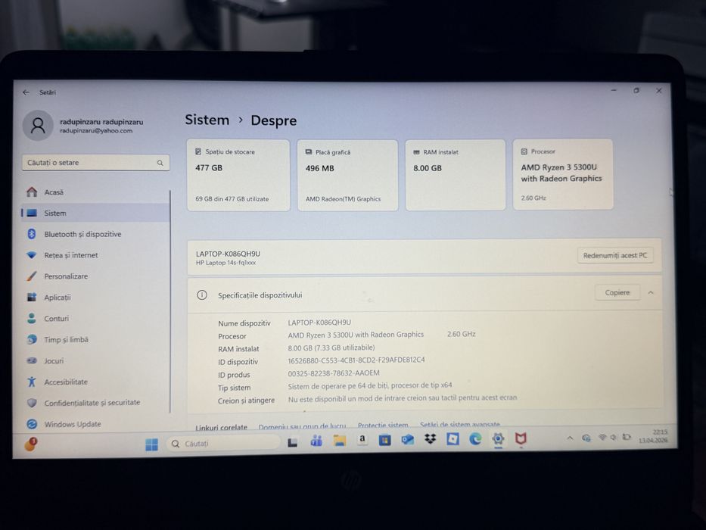Screen dimensions: 706x530
Task: Click the Wi-Fi network tray icon
Action: tap(602, 437)
